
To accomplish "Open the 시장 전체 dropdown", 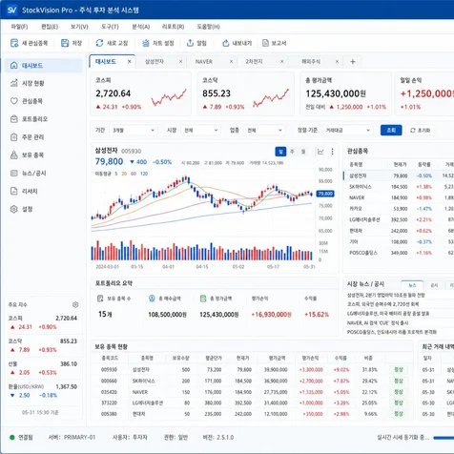I will point(201,130).
